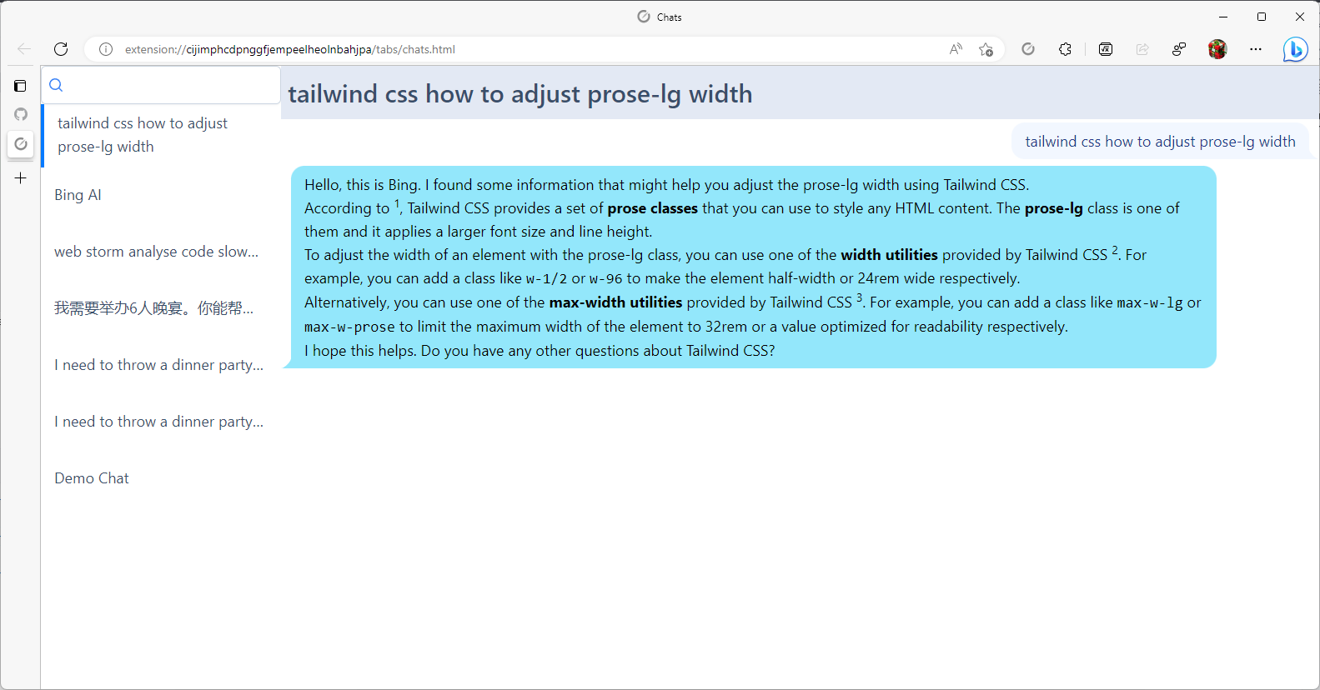Click citation reference 2 after Tailwind CSS

click(x=1115, y=250)
